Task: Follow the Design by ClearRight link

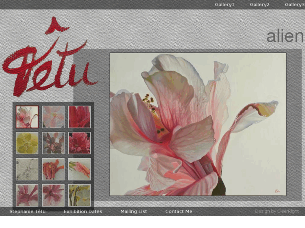Action: coord(277,211)
